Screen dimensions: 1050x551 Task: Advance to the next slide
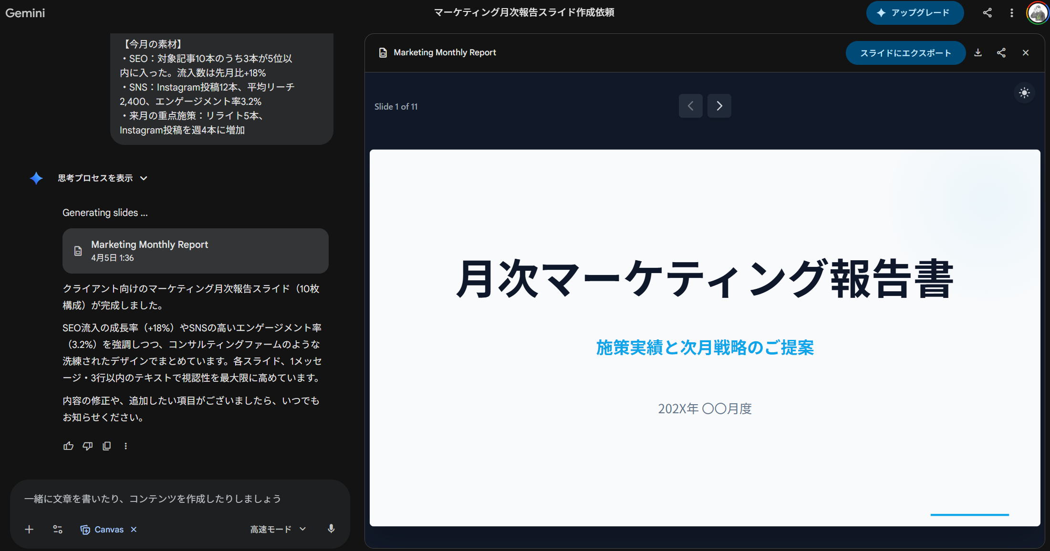pyautogui.click(x=719, y=106)
